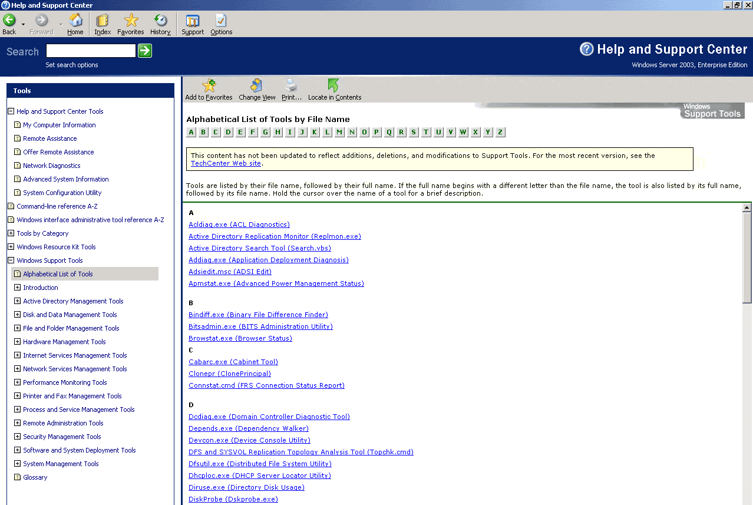This screenshot has height=505, width=753.
Task: Click the Change View icon
Action: click(x=257, y=85)
